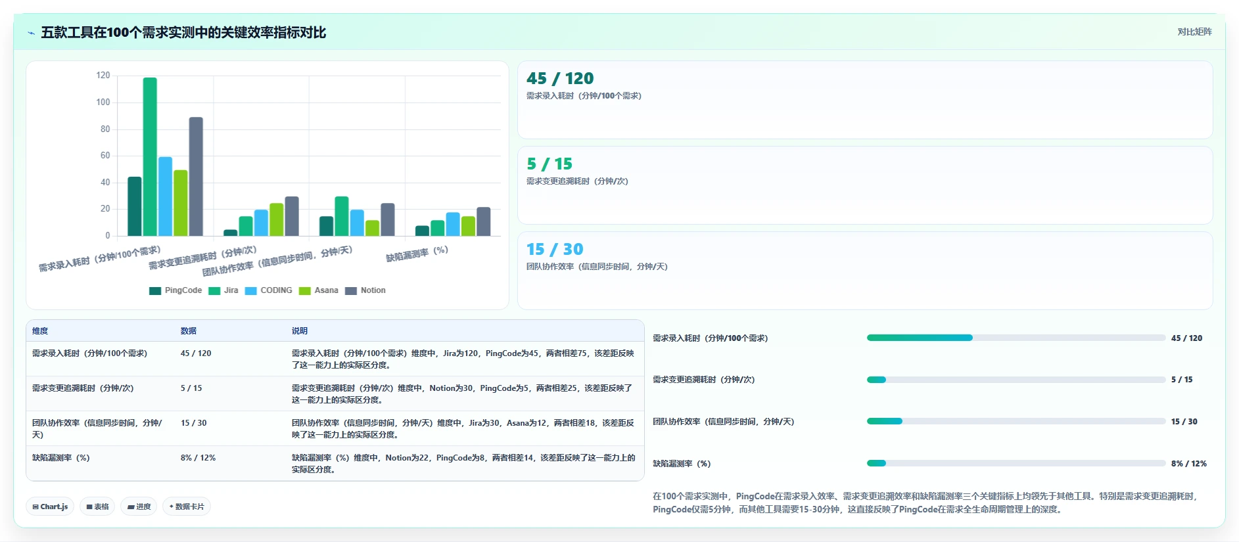Click summary paragraph starting 在100个需求实测中
The width and height of the screenshot is (1239, 542).
click(x=926, y=503)
